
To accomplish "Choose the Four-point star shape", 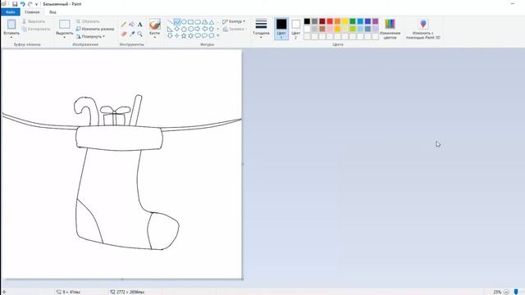I will click(177, 35).
